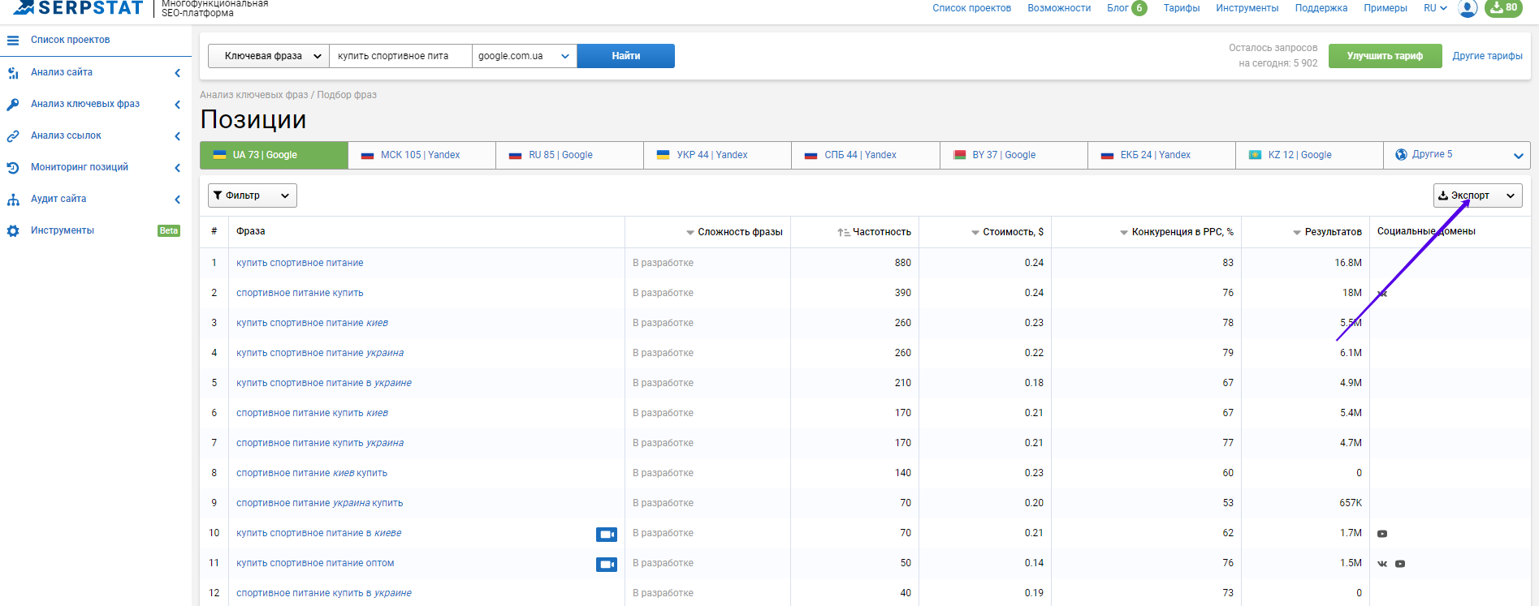
Task: Click the VK icon in row 11
Action: (x=1382, y=564)
